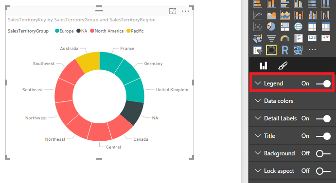This screenshot has width=336, height=183.
Task: Select the Clustered bar chart visualization
Action: tap(285, 3)
